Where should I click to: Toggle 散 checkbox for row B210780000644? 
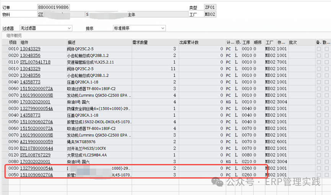click(326, 148)
